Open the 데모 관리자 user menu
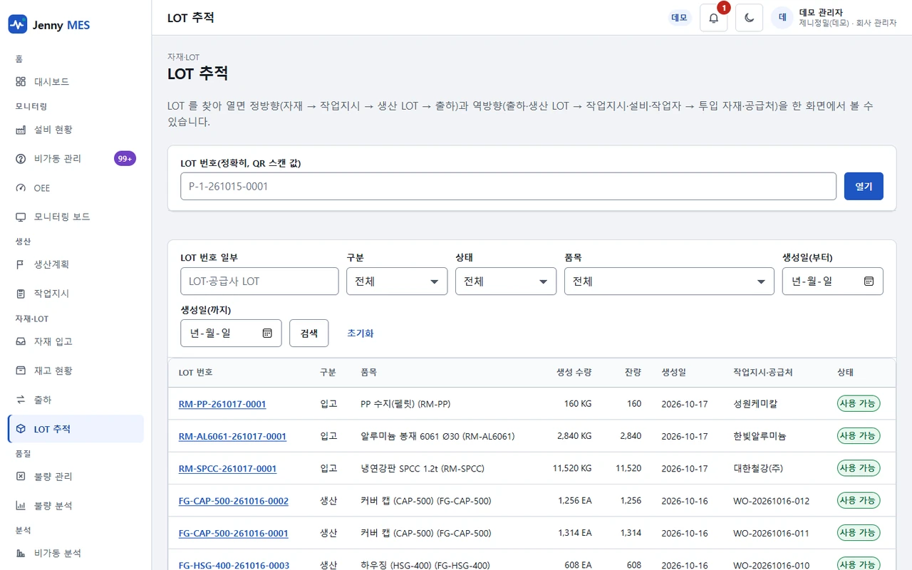This screenshot has height=570, width=912. click(x=834, y=18)
